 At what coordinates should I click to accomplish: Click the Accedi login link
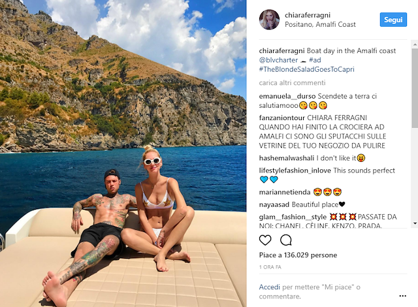pos(269,287)
